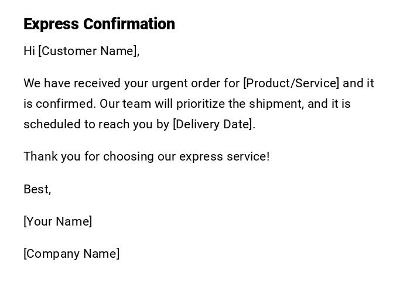Select the [Customer Name] placeholder

[x=88, y=51]
